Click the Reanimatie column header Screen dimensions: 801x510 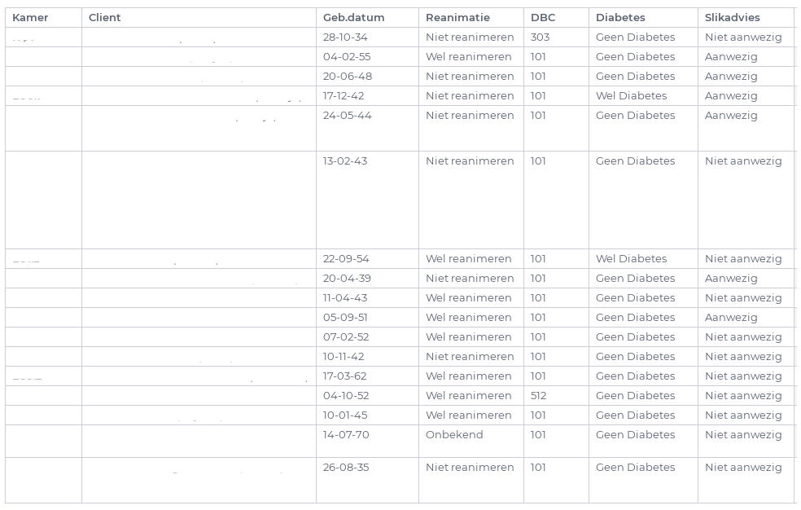click(457, 18)
